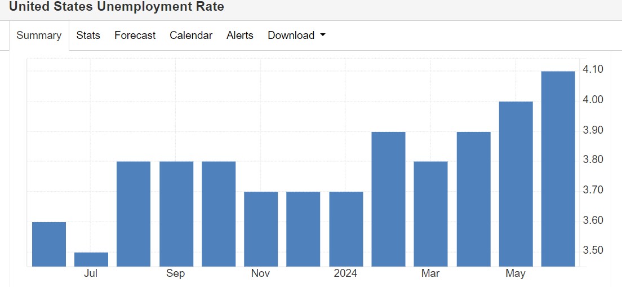Select the bar above the May label
Viewport: 622px width, 287px height.
[516, 184]
